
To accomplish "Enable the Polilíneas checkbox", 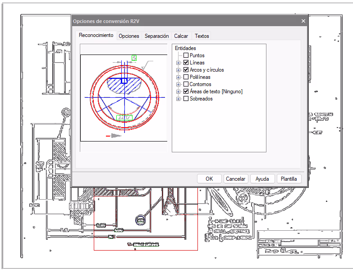I will click(186, 77).
